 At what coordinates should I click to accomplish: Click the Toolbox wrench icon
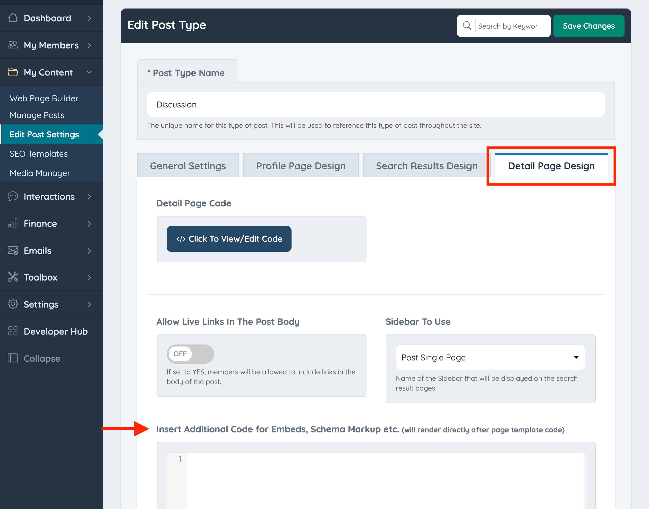[13, 277]
